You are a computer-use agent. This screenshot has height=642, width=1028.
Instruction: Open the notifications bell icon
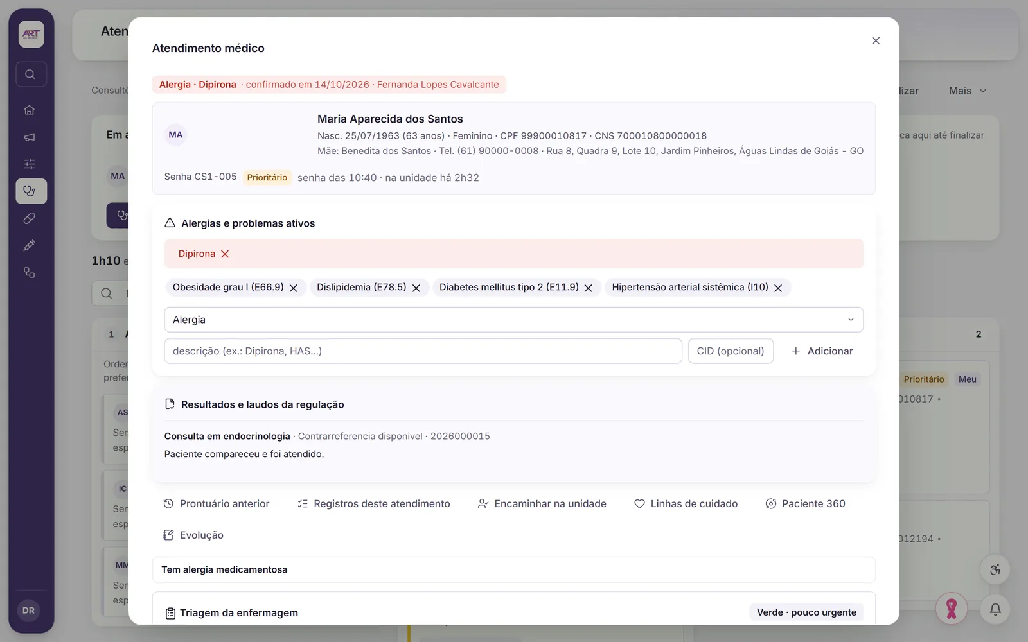995,609
